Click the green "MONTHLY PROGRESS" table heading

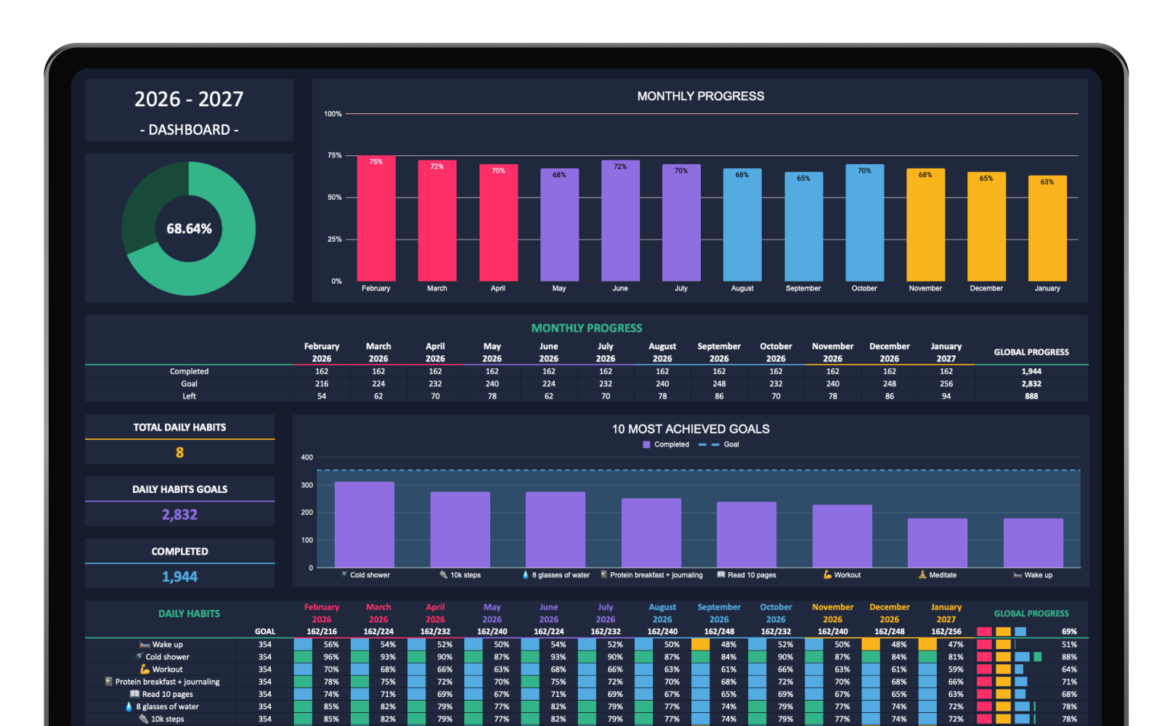tap(587, 328)
